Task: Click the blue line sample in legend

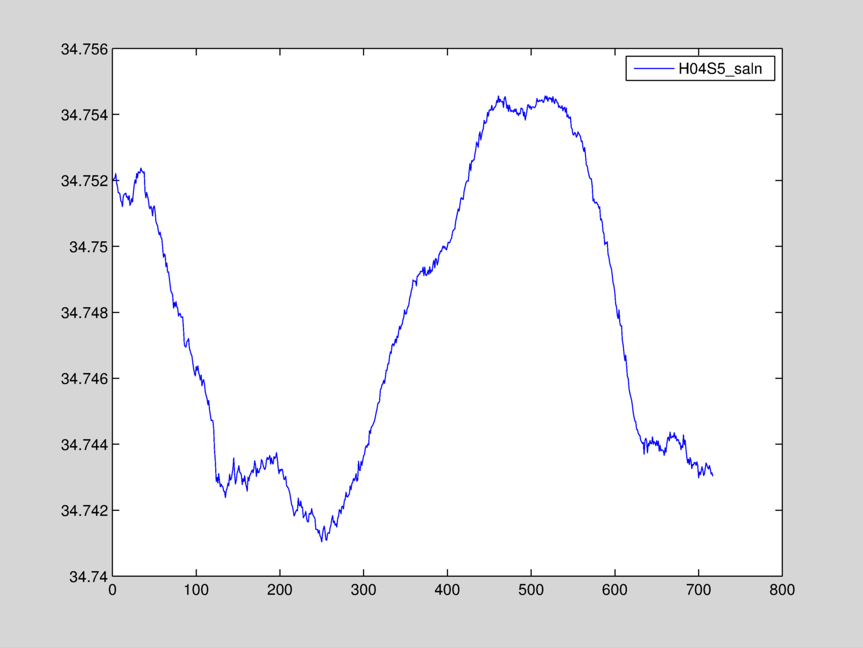Action: (654, 68)
